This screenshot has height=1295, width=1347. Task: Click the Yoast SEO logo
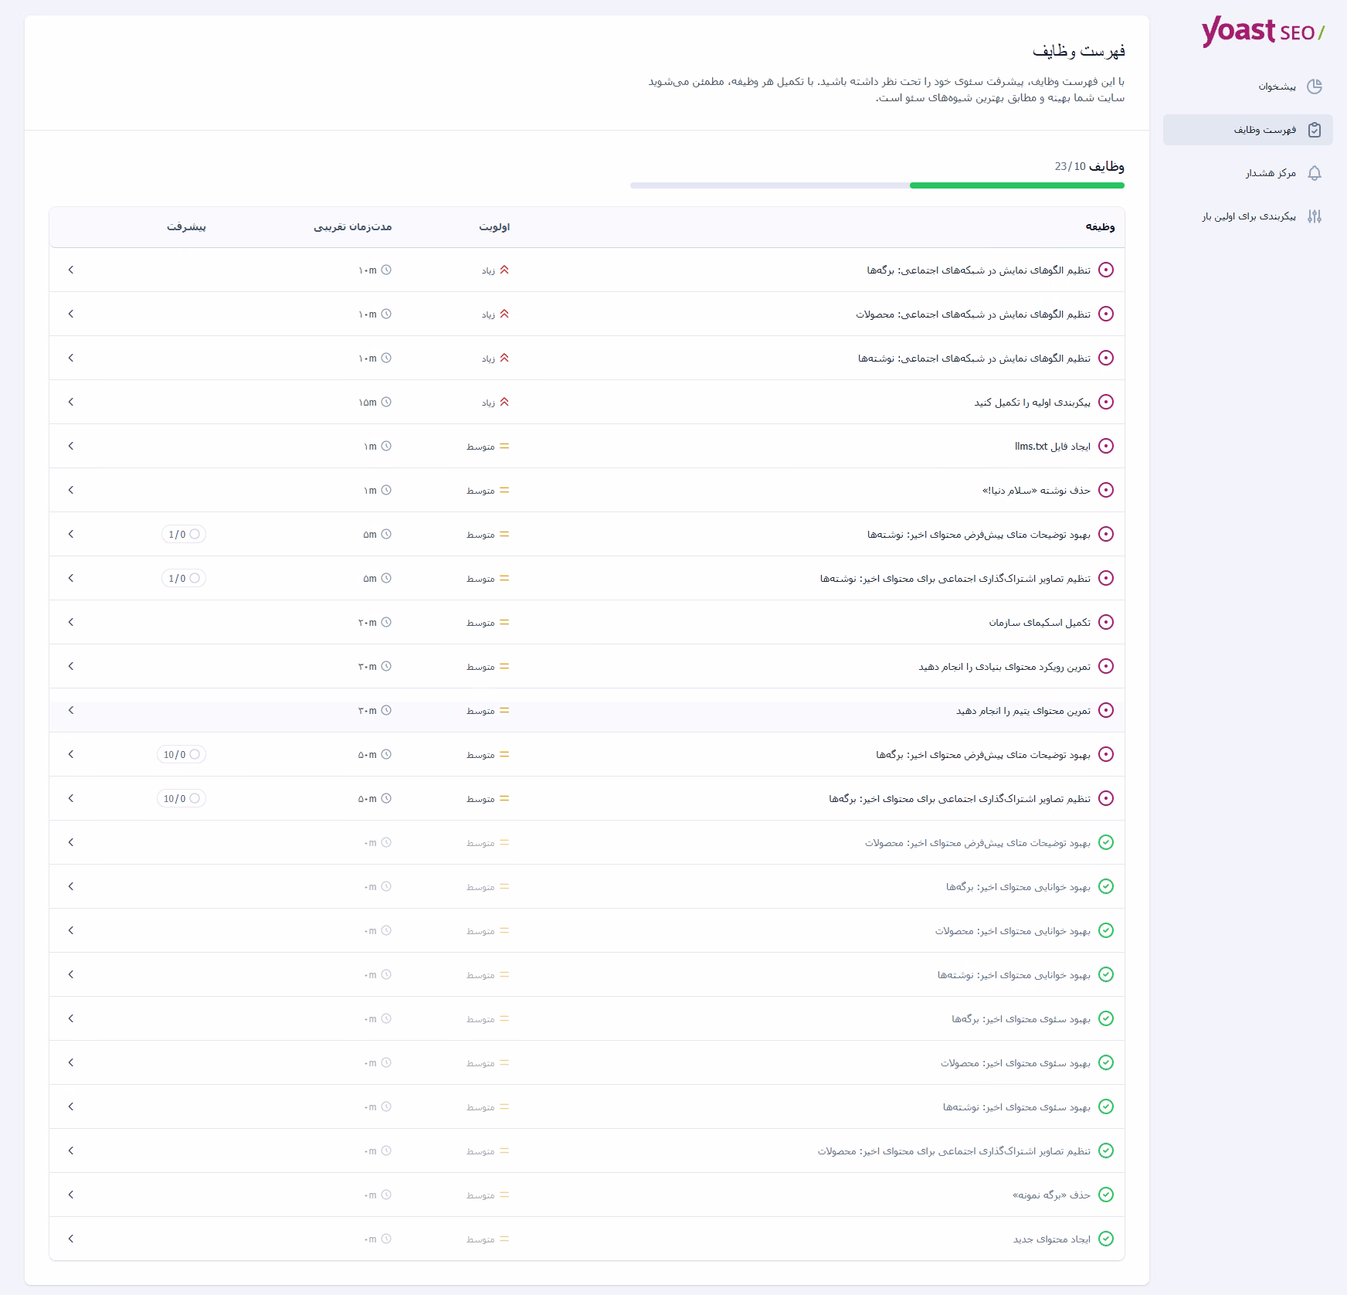click(1263, 32)
